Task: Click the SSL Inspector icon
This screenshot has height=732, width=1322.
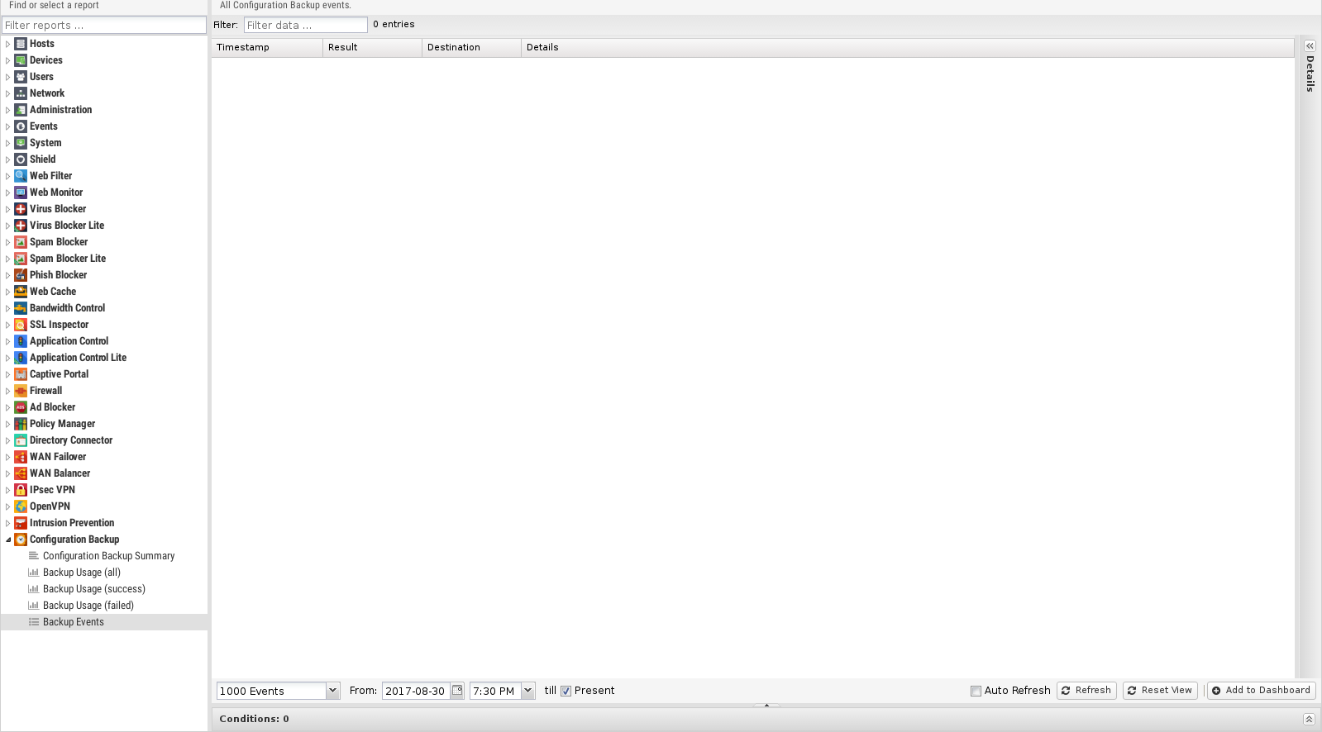Action: 21,325
